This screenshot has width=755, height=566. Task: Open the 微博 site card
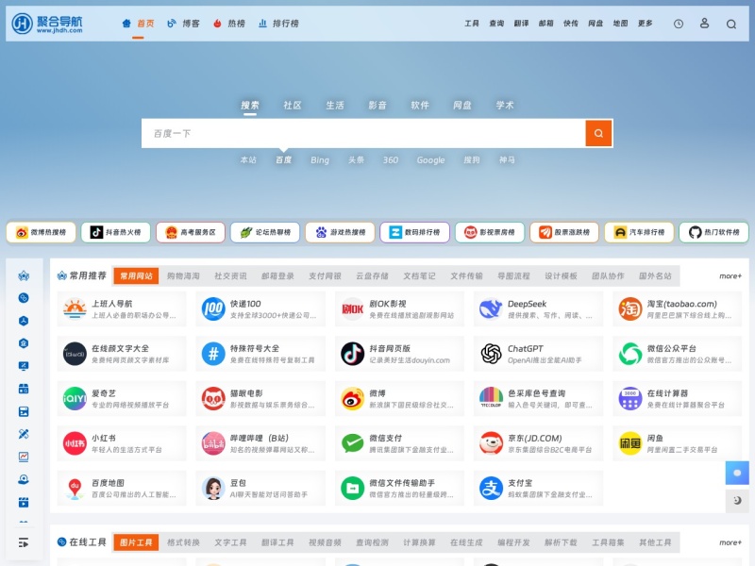pyautogui.click(x=399, y=398)
